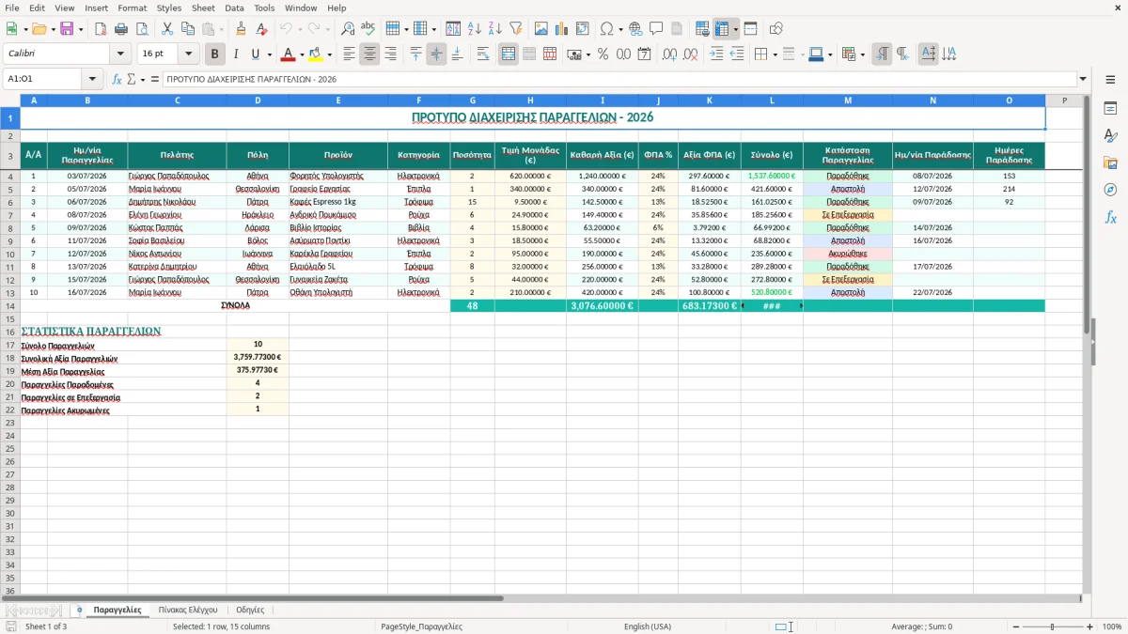1128x634 pixels.
Task: Apply the yellow background color swatch
Action: pyautogui.click(x=315, y=54)
